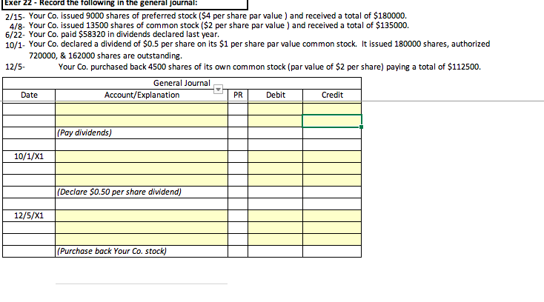Viewport: 544px width, 302px height.
Task: Open the filter dropdown beside General Journal
Action: [x=218, y=90]
